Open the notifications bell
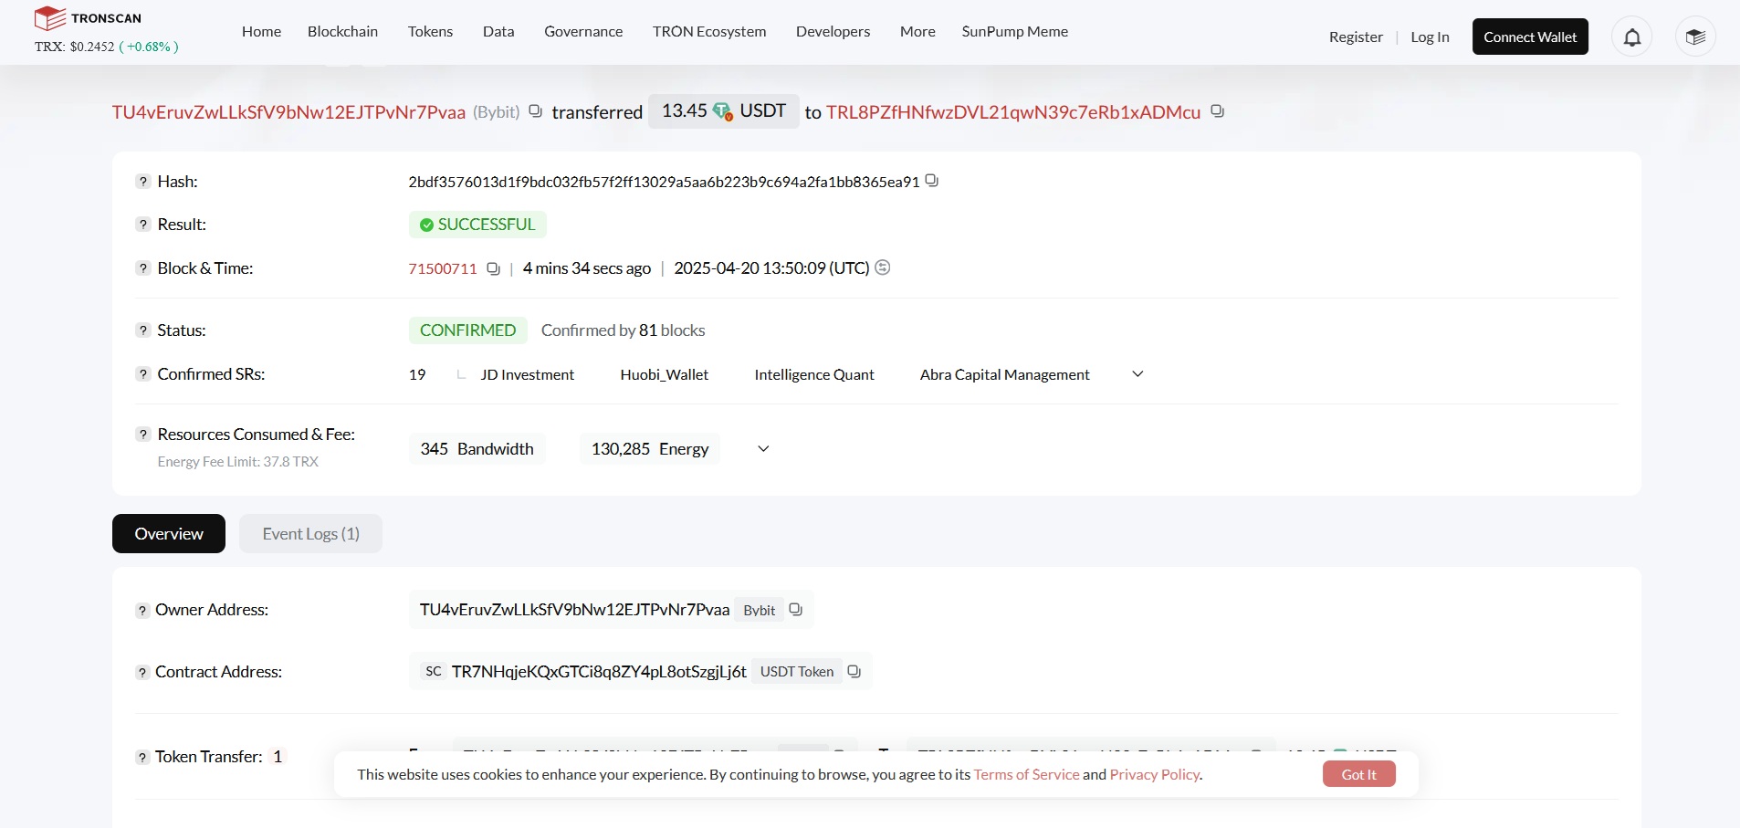 click(1632, 37)
